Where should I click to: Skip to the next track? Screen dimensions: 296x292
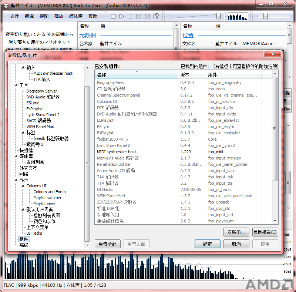click(147, 16)
